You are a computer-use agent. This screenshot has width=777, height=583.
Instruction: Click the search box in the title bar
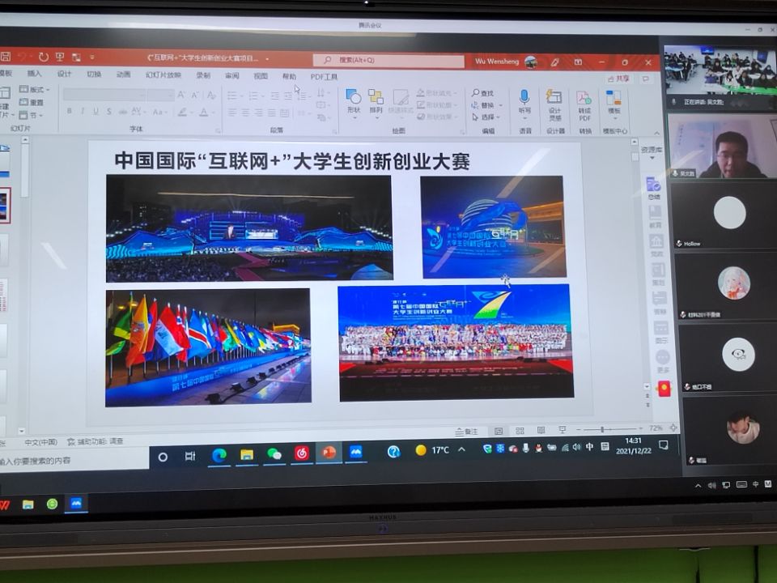pyautogui.click(x=388, y=61)
